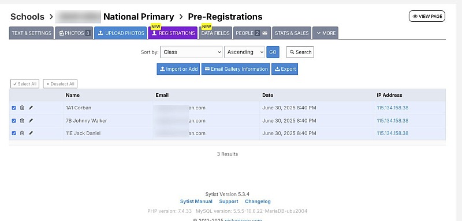Click the Deselect All button
This screenshot has width=462, height=221.
(x=60, y=84)
